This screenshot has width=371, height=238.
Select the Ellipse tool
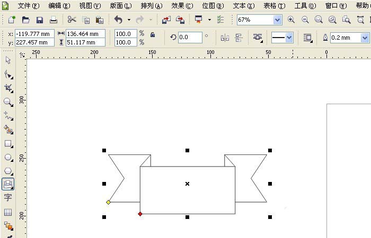coord(8,157)
